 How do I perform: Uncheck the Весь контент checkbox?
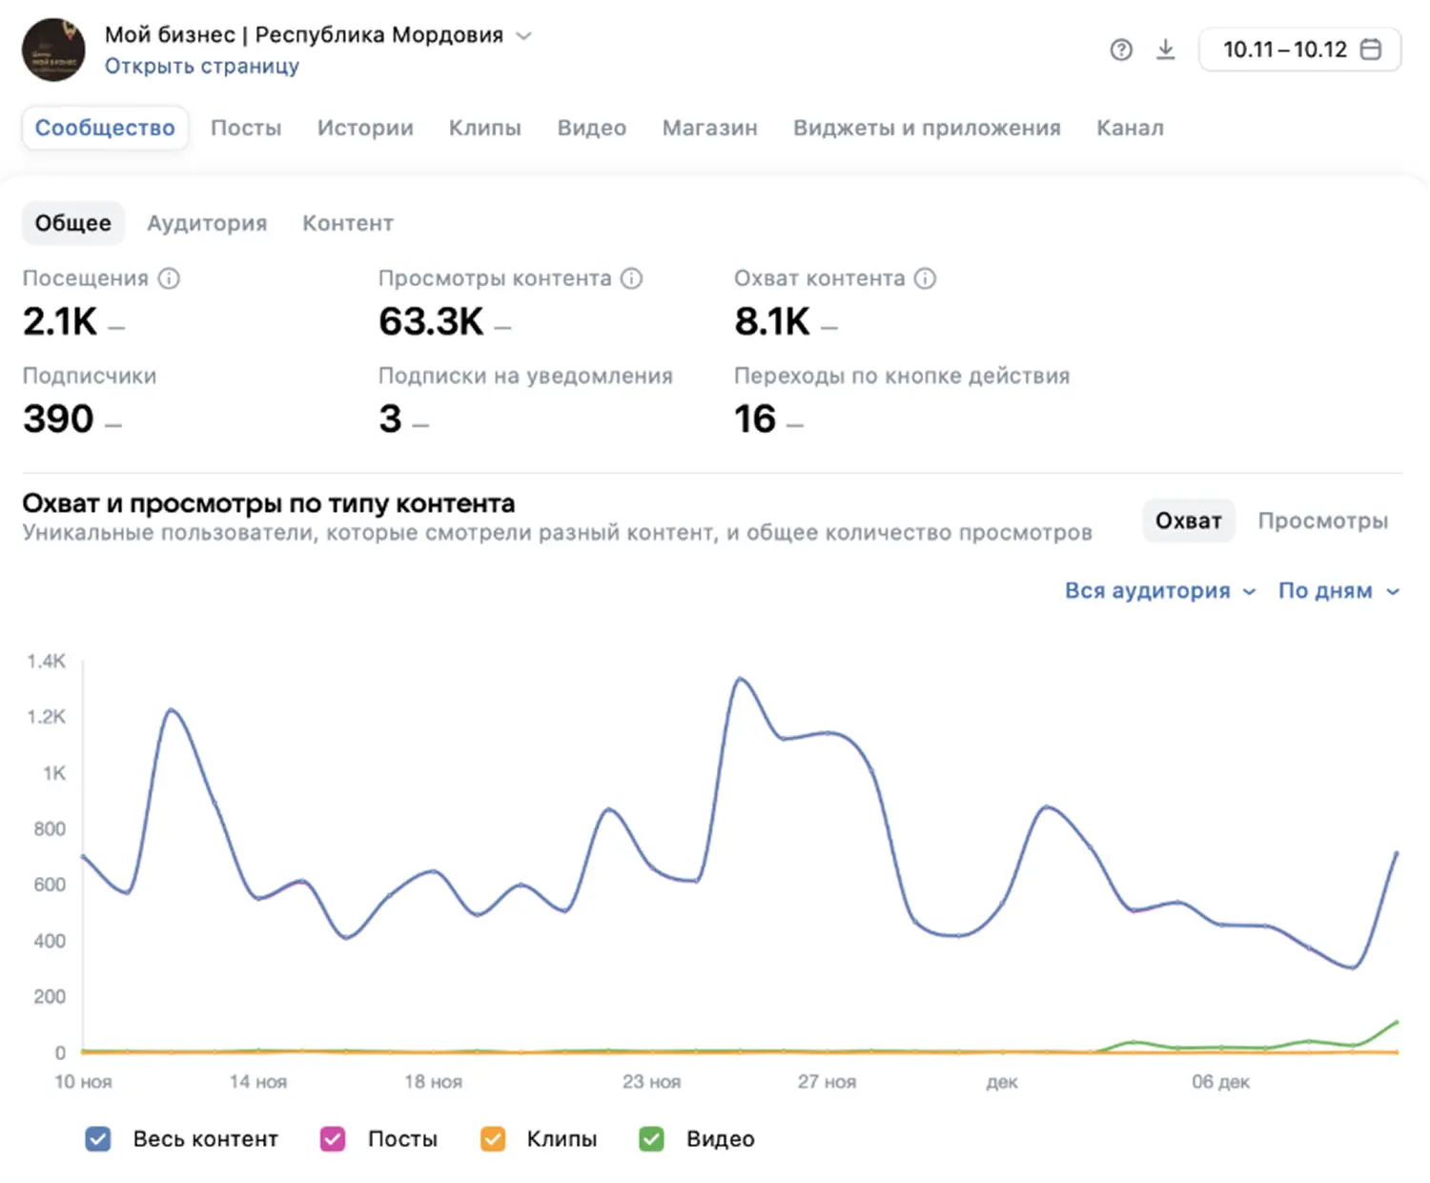(98, 1139)
